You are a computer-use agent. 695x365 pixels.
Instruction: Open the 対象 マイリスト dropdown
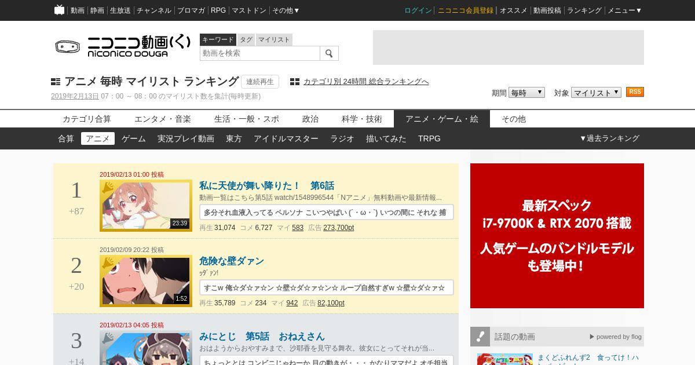click(596, 93)
